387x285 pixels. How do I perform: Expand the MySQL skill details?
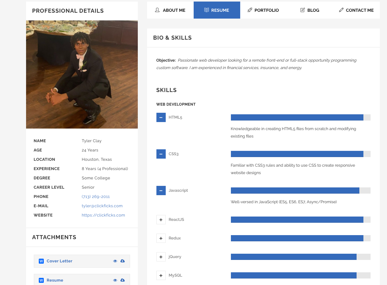[x=161, y=275]
